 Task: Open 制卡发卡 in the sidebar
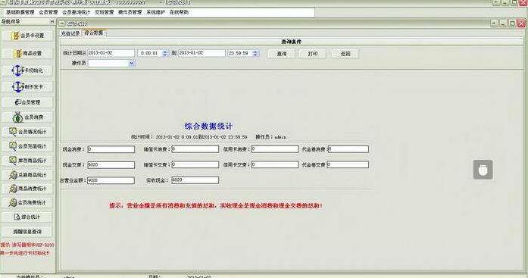(27, 86)
